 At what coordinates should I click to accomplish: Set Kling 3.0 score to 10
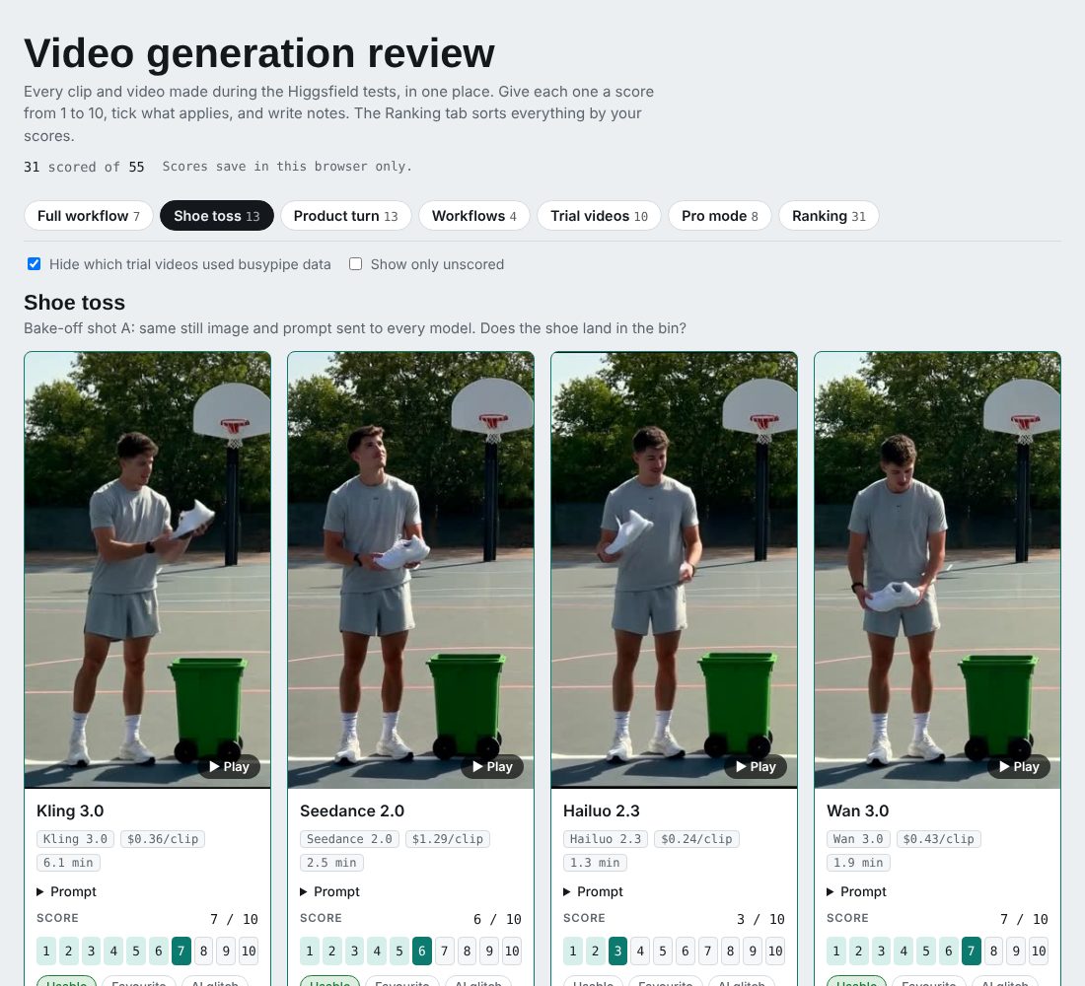[x=249, y=951]
